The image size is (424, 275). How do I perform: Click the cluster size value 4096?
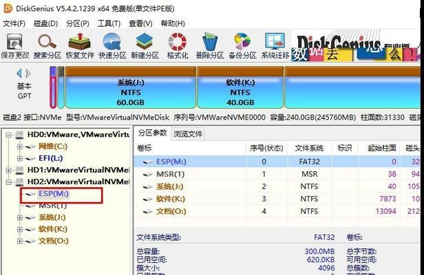click(x=326, y=268)
